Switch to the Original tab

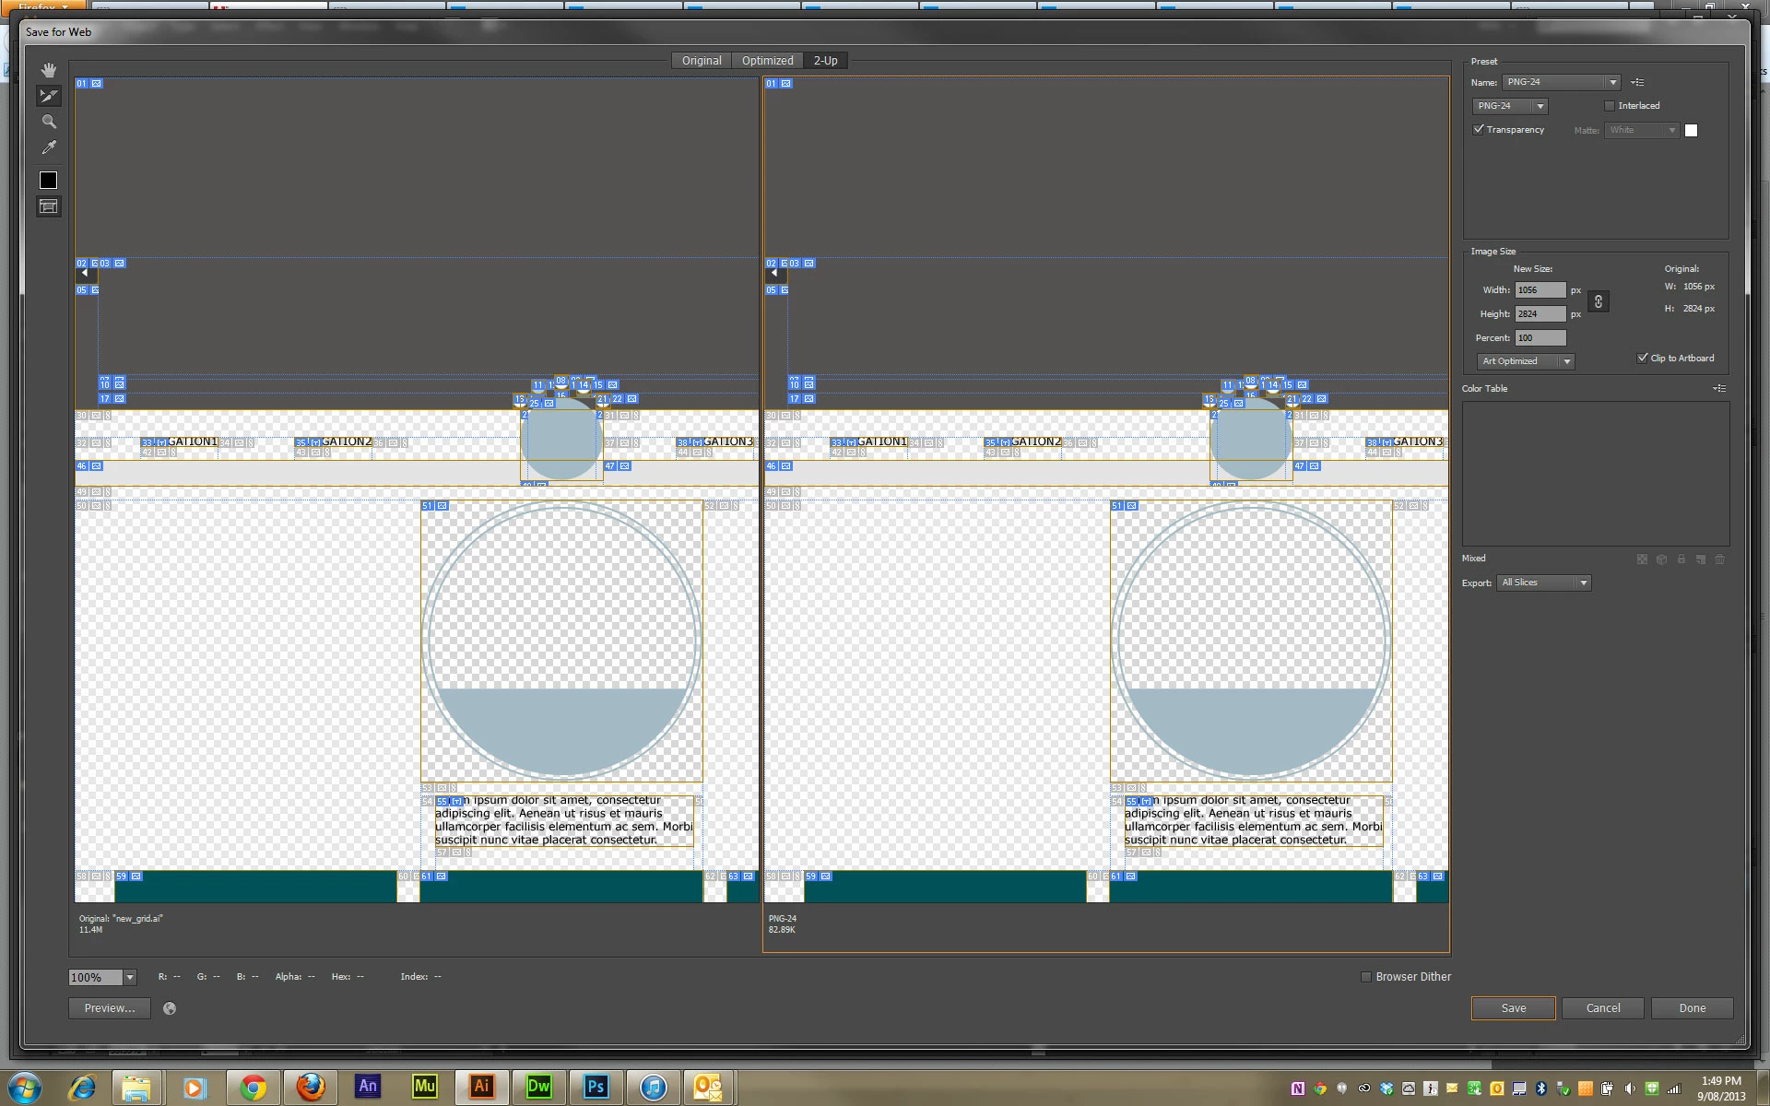coord(702,61)
